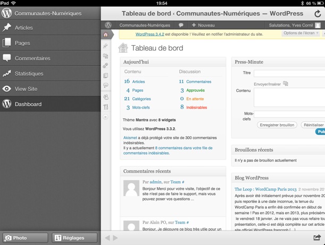Tap the Titre field in Press-Minute
The width and height of the screenshot is (325, 245).
click(x=289, y=73)
